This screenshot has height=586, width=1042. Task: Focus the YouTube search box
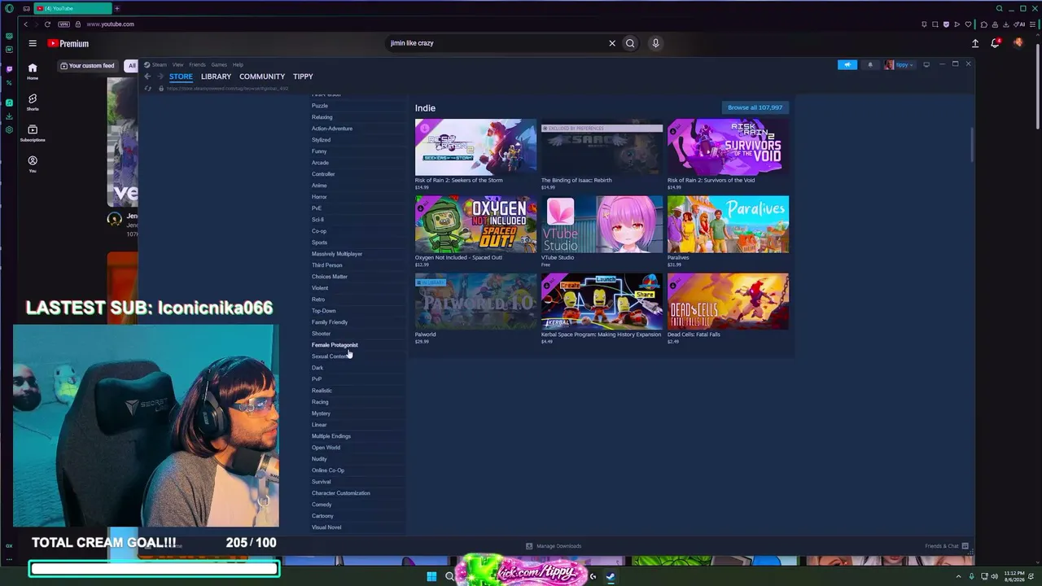(497, 43)
